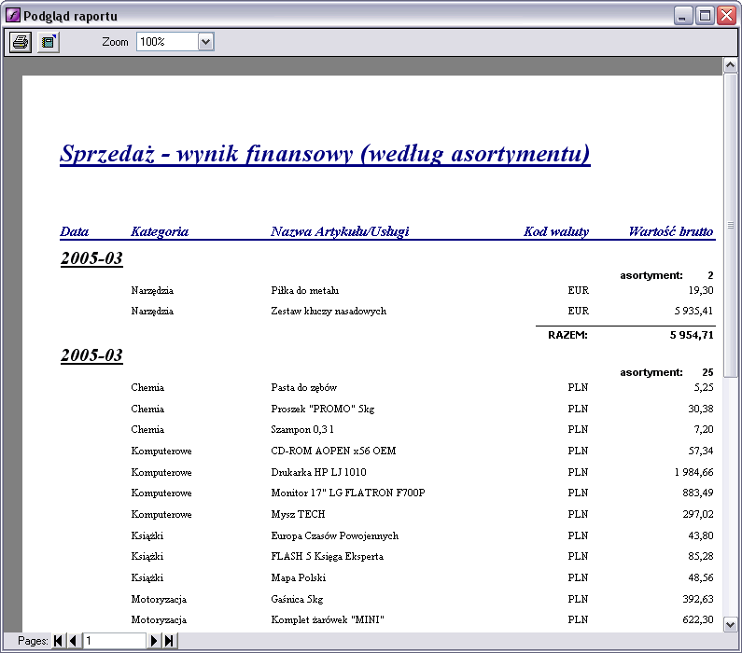
Task: Click the scrollbar up arrow
Action: [730, 64]
